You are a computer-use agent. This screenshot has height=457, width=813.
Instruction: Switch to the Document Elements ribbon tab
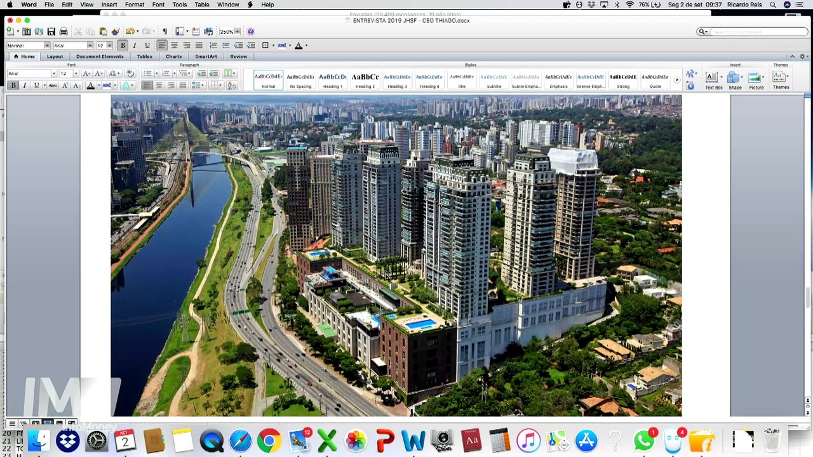pyautogui.click(x=100, y=56)
